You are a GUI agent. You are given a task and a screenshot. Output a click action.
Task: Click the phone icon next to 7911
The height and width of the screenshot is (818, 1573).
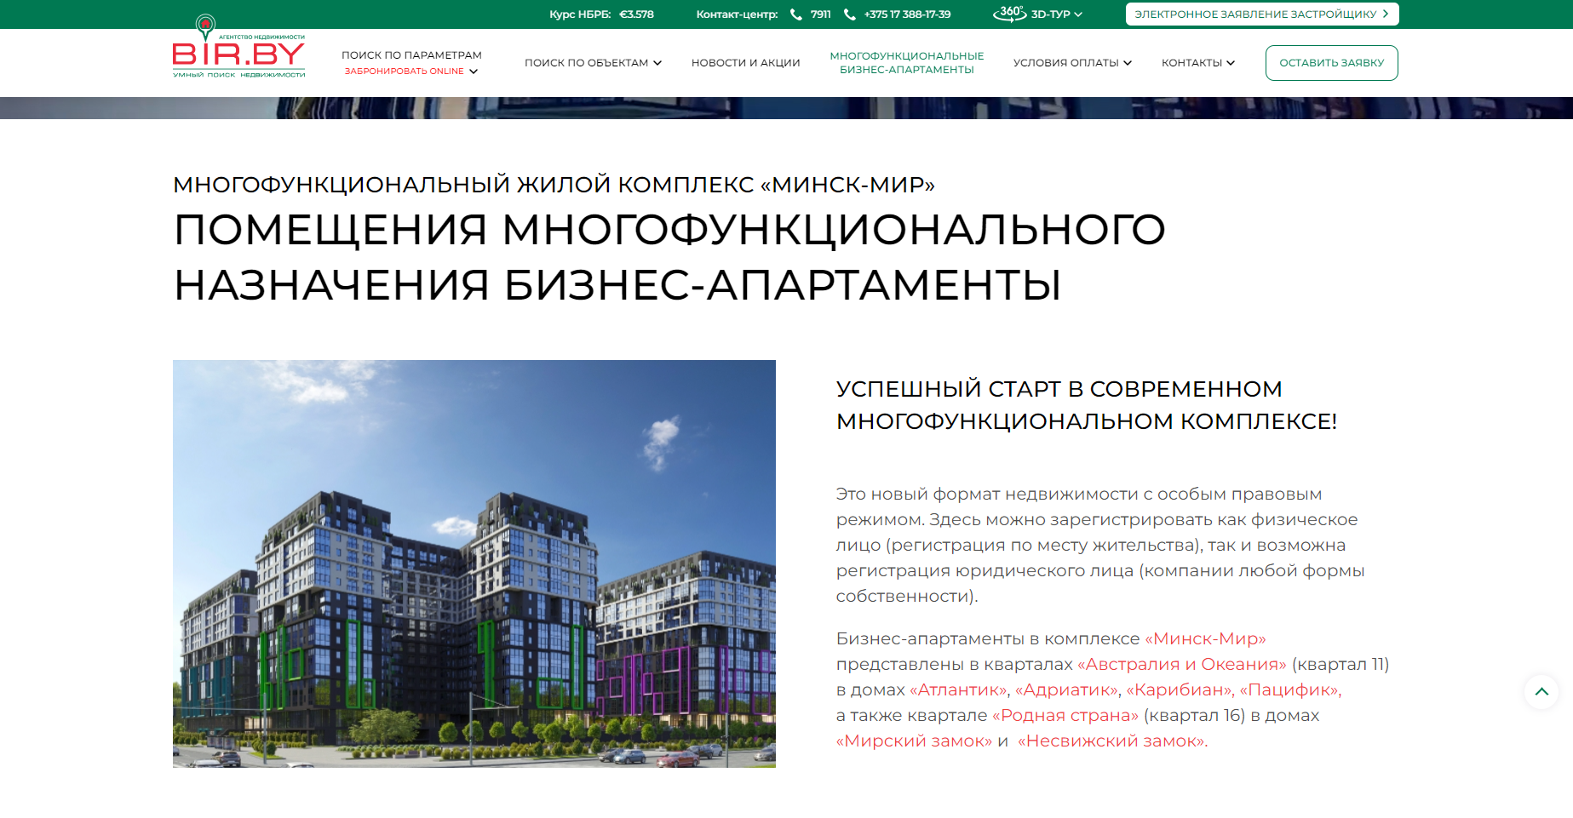796,14
